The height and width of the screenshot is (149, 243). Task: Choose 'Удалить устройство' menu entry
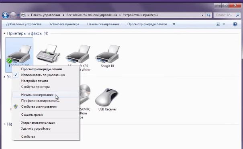tap(46, 129)
